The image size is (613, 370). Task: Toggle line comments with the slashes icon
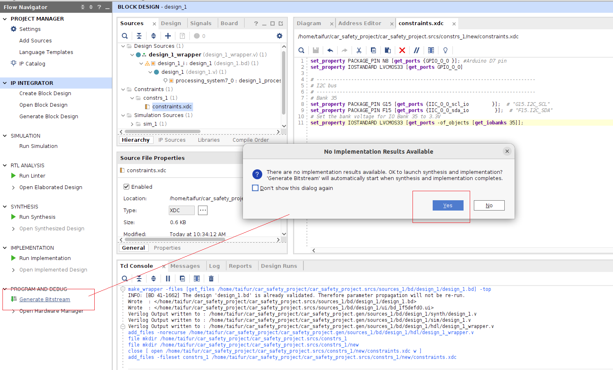pos(417,50)
